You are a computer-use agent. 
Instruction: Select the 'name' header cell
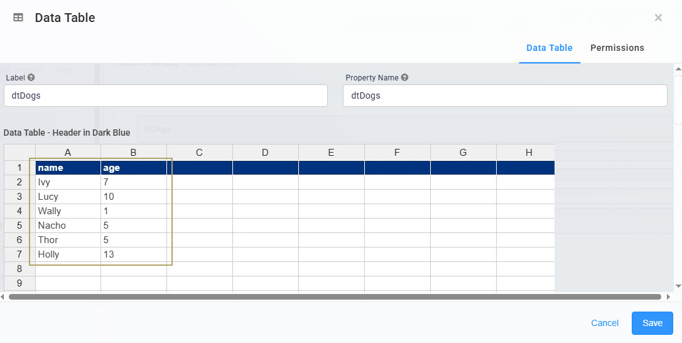click(68, 168)
